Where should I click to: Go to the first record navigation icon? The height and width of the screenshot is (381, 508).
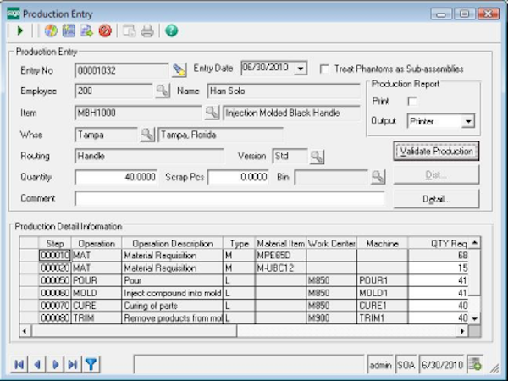pos(19,365)
